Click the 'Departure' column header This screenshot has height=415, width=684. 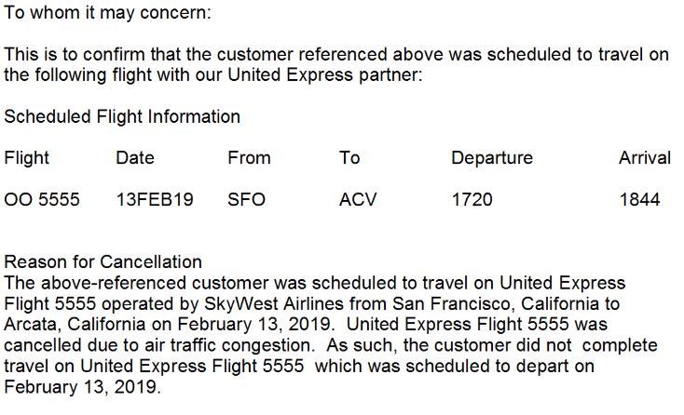point(492,157)
